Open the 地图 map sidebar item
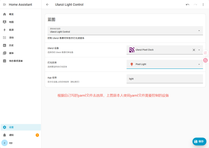 (x=21, y=22)
